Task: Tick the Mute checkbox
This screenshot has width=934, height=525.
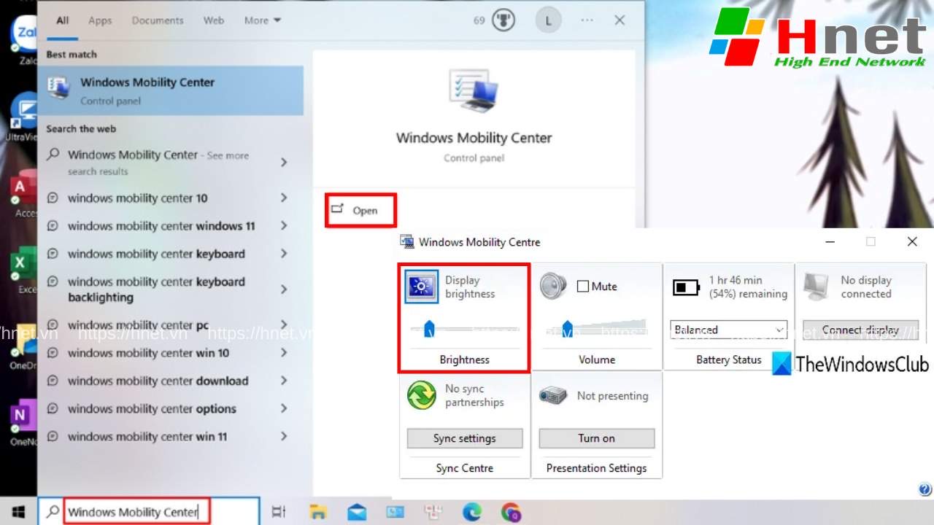Action: [x=583, y=287]
